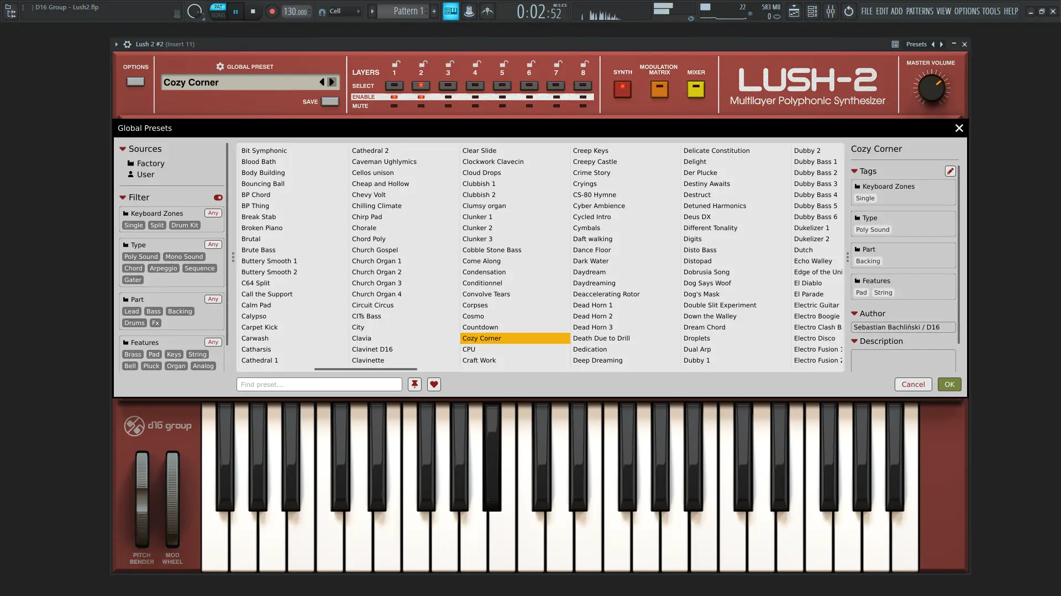This screenshot has height=596, width=1061.
Task: Click the next arrow beside Cozy Corner preset
Action: tap(331, 82)
